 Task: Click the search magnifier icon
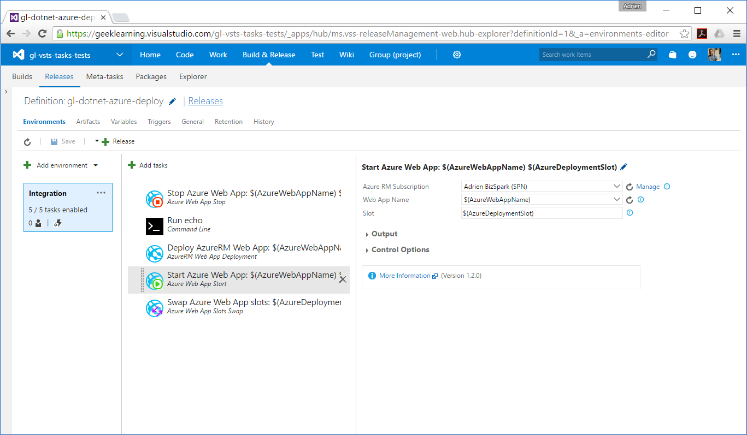[x=651, y=55]
